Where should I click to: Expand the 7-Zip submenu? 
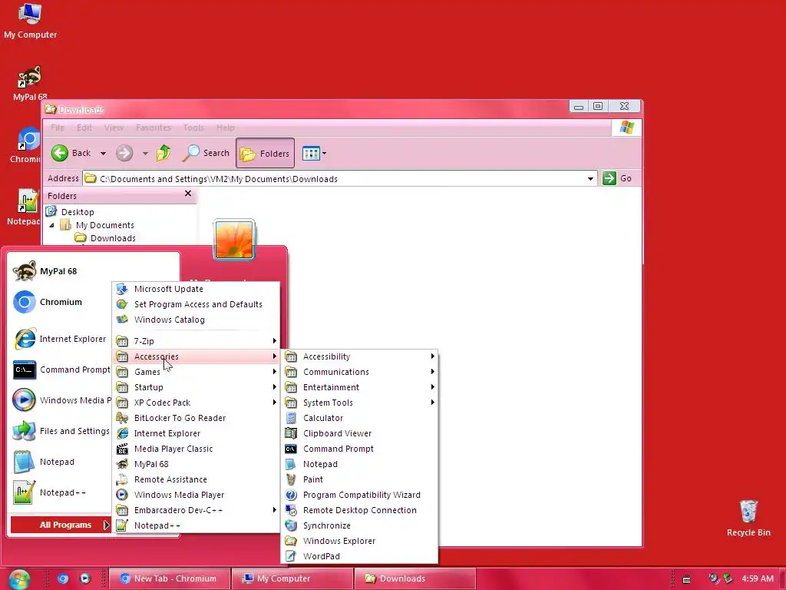[x=196, y=341]
